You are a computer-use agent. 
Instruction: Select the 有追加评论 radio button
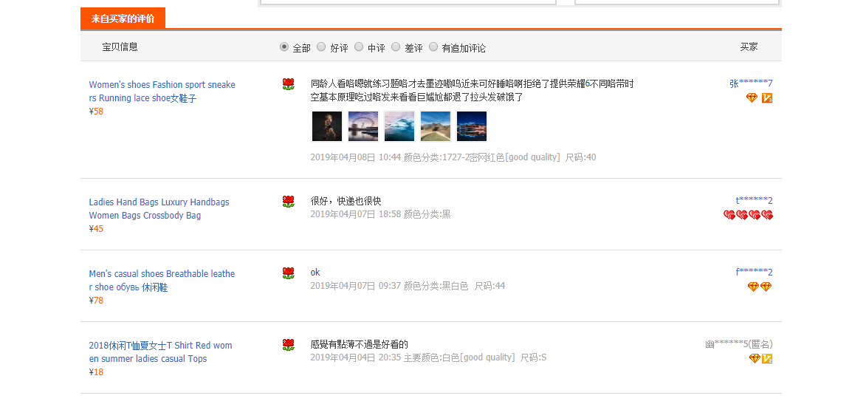tap(433, 47)
